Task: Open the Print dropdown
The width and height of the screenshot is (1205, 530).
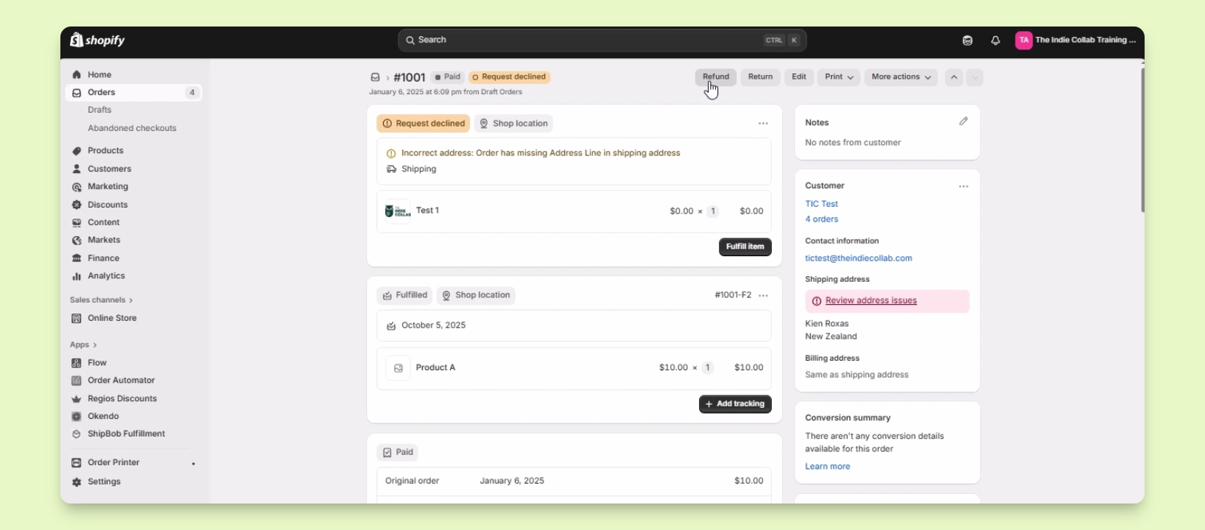Action: (x=839, y=77)
